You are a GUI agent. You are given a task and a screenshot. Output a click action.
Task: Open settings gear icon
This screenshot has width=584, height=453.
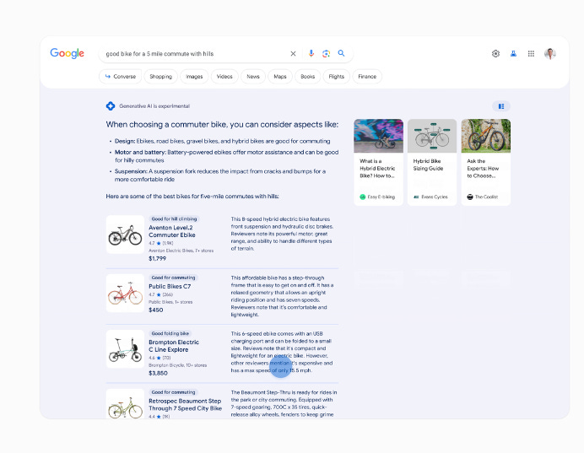point(495,54)
